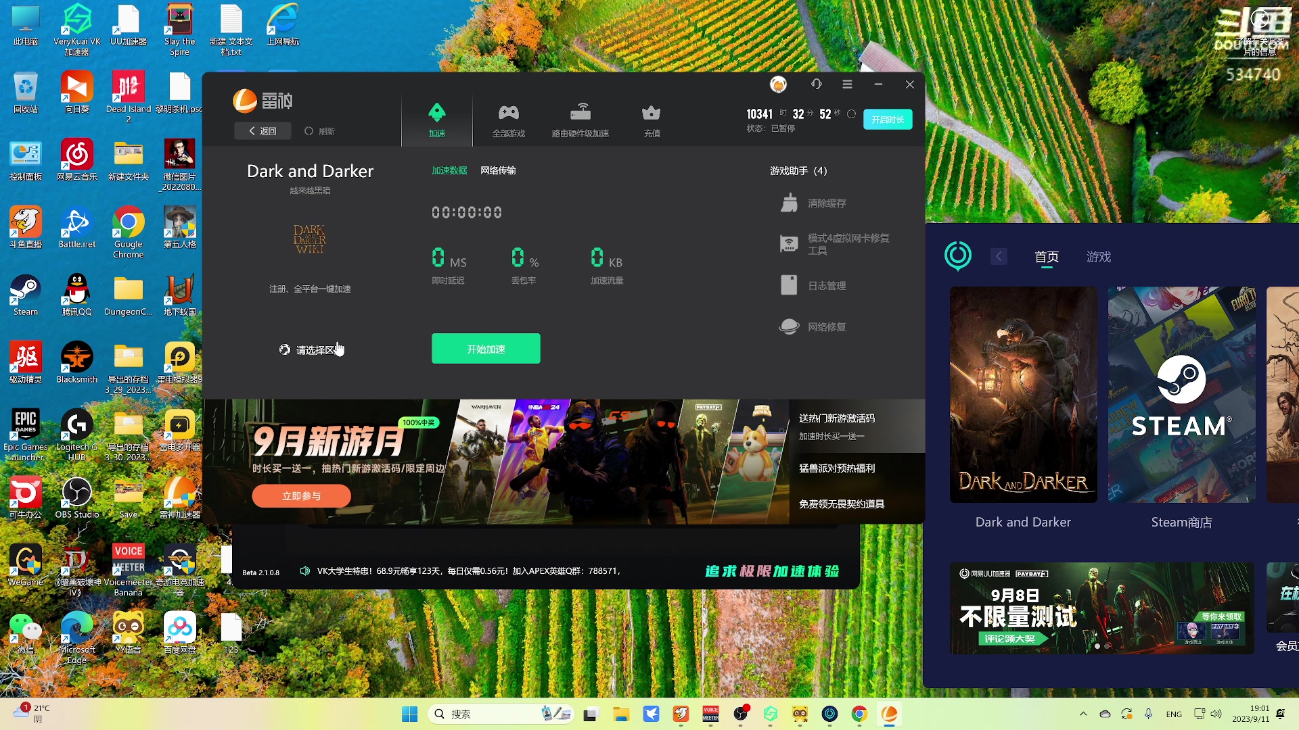The image size is (1299, 730).
Task: Open 模式4虚拟网卡修复工具
Action: point(835,244)
